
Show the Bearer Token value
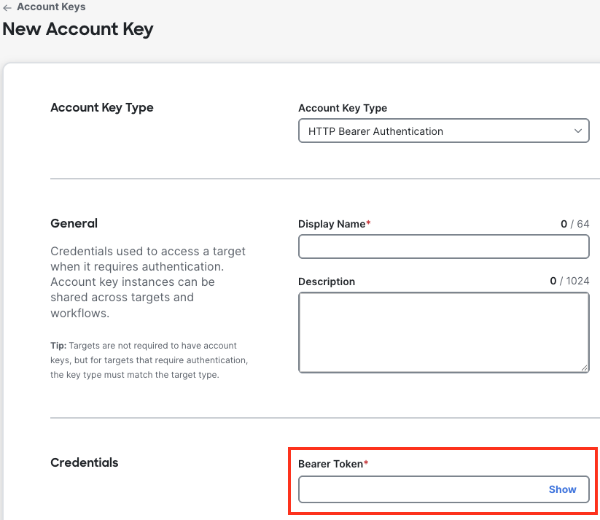coord(562,489)
